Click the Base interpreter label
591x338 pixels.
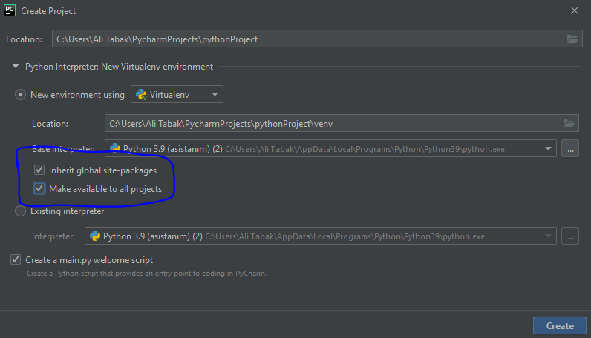[x=63, y=149]
